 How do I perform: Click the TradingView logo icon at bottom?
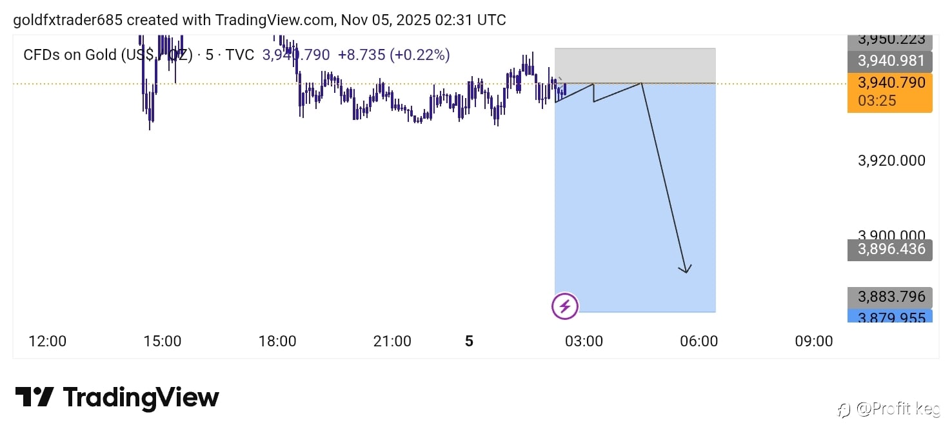34,397
